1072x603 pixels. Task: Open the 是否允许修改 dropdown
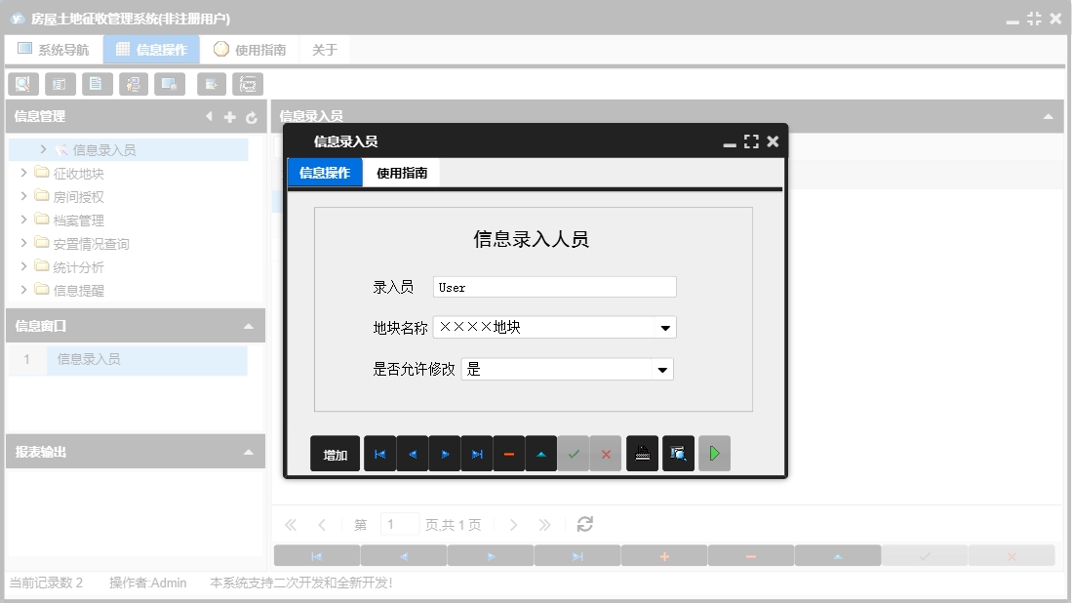664,369
